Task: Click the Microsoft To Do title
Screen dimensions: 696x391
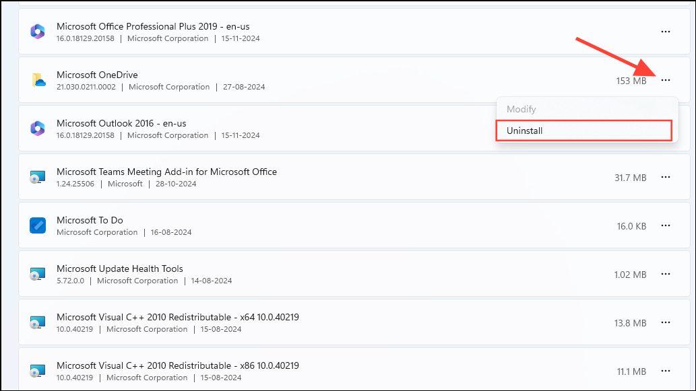Action: (x=90, y=220)
